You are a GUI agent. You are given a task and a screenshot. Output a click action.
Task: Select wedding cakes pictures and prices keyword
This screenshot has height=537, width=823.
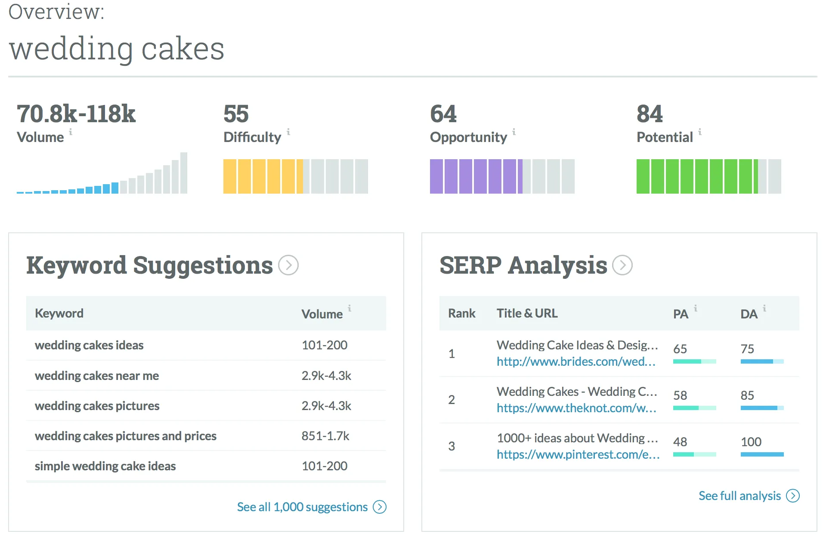click(126, 436)
